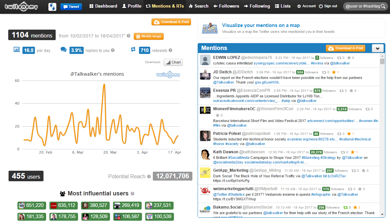Expand the Mentions panel dropdown chevron
This screenshot has height=224, width=390.
click(x=378, y=48)
